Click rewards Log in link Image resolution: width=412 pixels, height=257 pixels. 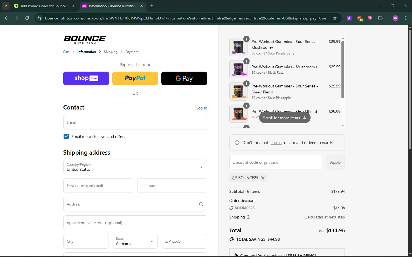pyautogui.click(x=276, y=143)
